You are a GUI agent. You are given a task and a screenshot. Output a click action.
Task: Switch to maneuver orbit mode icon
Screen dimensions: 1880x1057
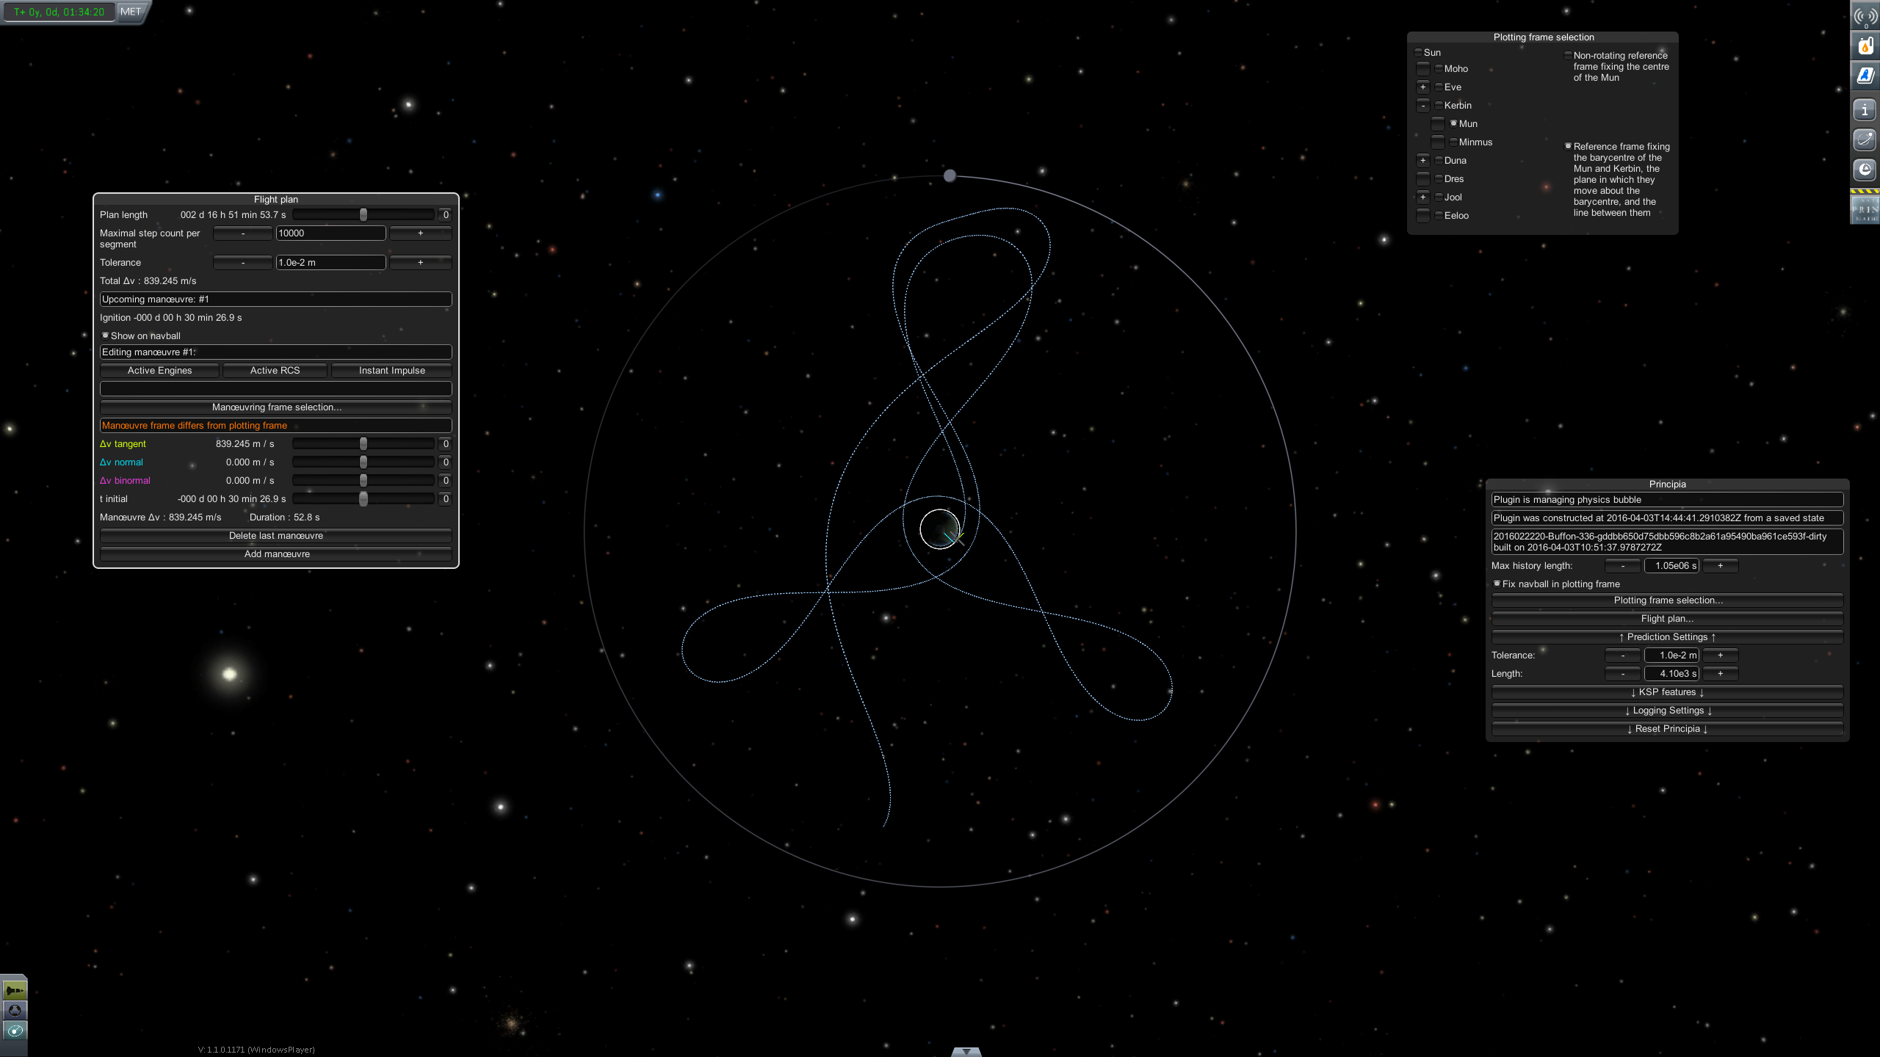click(14, 1031)
